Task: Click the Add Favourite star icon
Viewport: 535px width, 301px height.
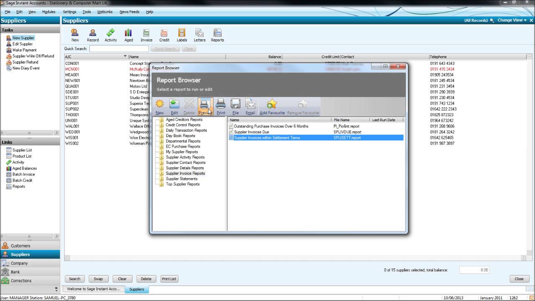Action: point(272,104)
